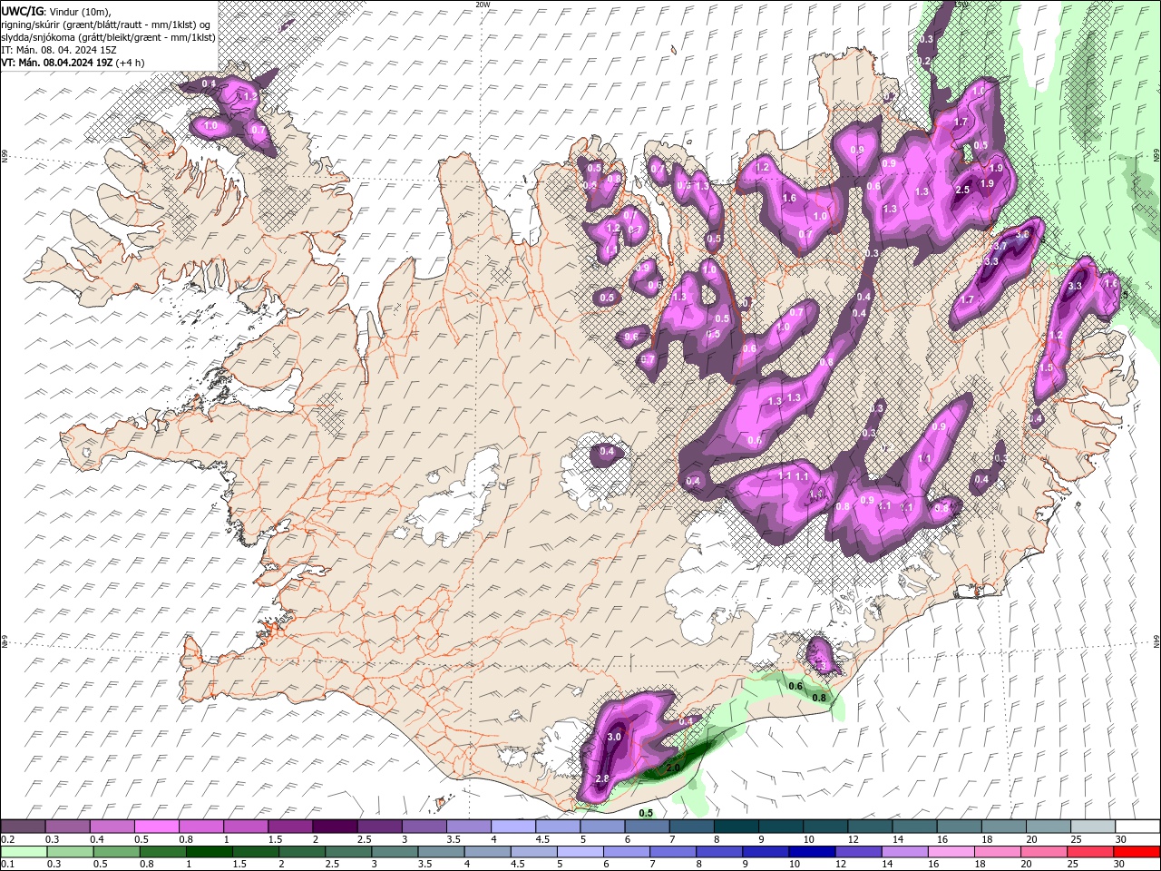Click the 'UWC/IG' title in the header box
Image resolution: width=1161 pixels, height=871 pixels.
click(22, 11)
